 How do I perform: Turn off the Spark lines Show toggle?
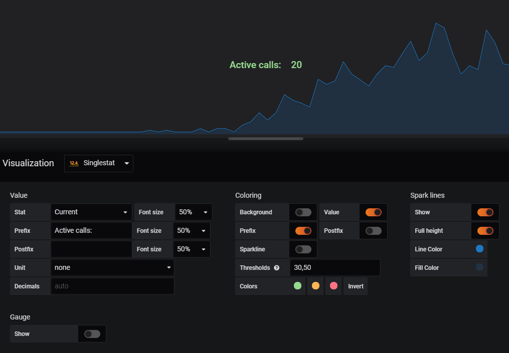pyautogui.click(x=485, y=212)
